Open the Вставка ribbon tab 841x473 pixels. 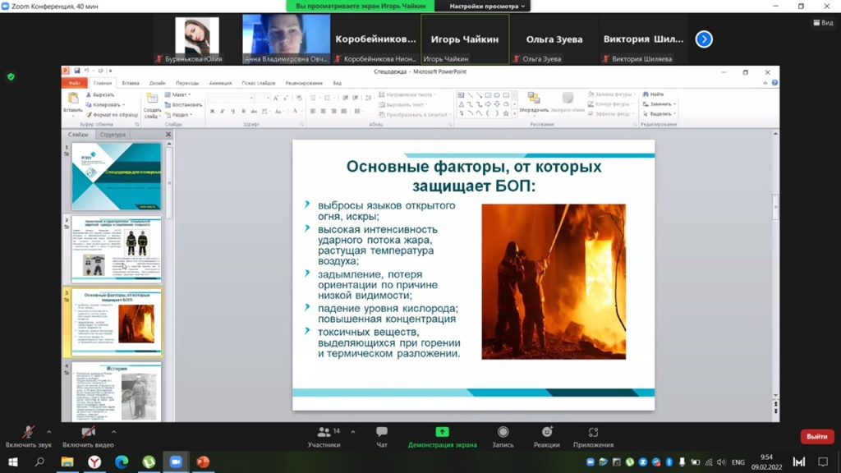tap(131, 83)
